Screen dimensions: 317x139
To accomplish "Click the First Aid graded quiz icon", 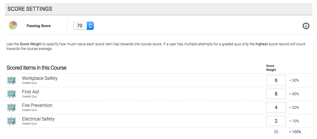I will coord(11,94).
